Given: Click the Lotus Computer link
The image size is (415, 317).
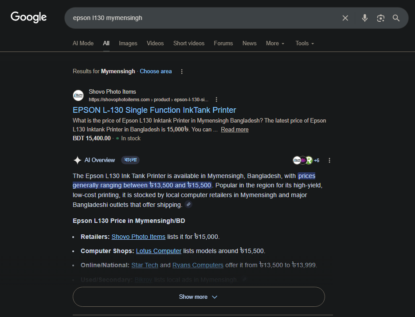Looking at the screenshot, I should [158, 251].
